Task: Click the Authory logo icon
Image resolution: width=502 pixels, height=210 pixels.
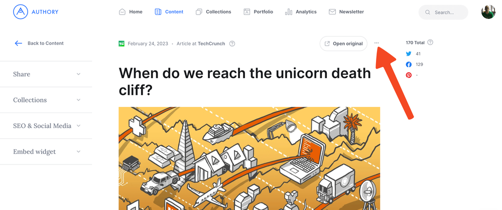Action: pos(20,11)
